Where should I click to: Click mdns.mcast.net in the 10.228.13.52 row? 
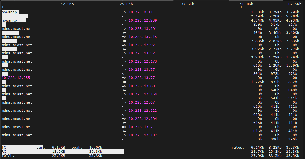click(17, 53)
